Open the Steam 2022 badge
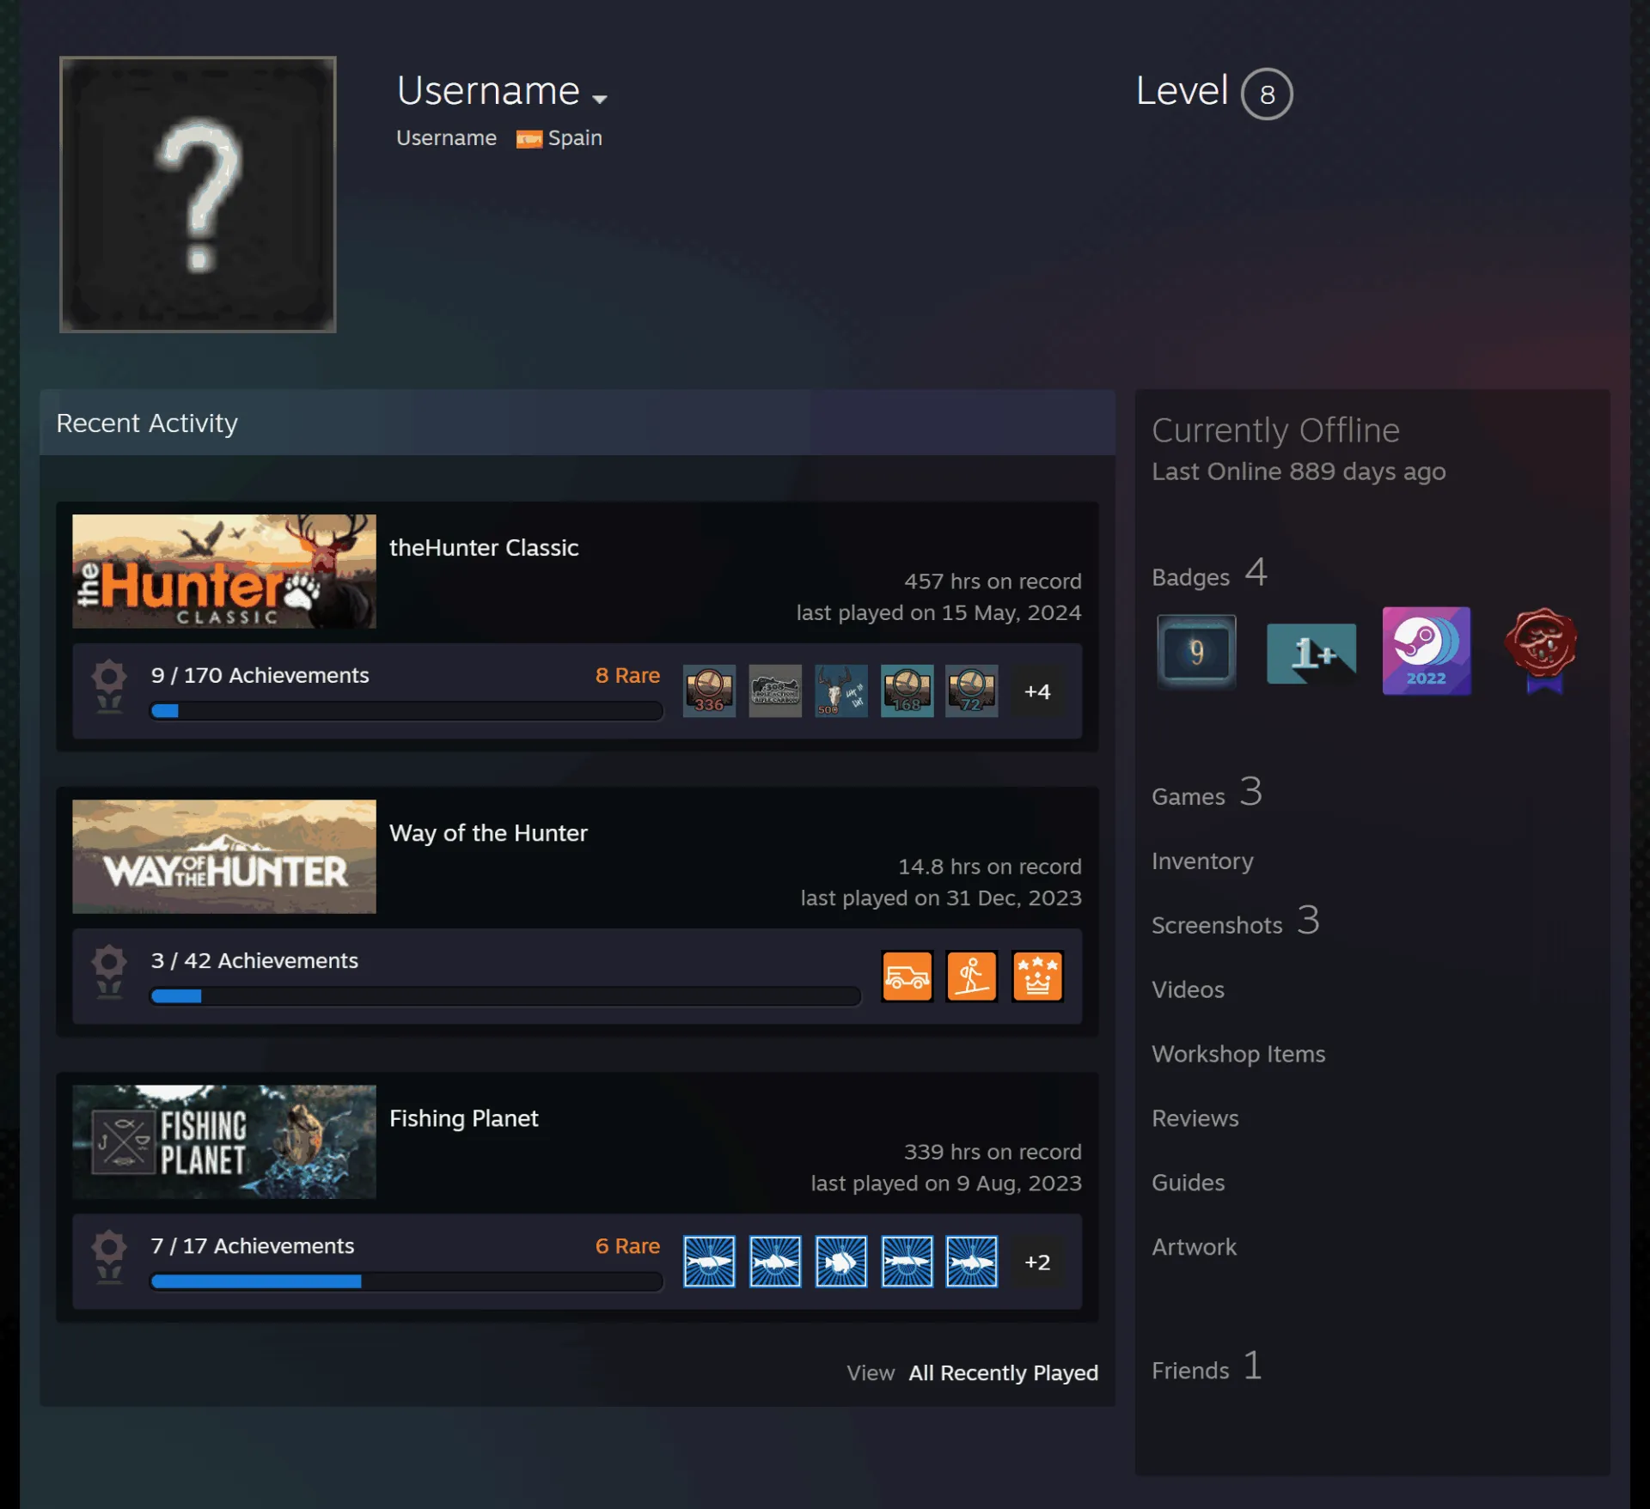The image size is (1650, 1509). click(1427, 651)
